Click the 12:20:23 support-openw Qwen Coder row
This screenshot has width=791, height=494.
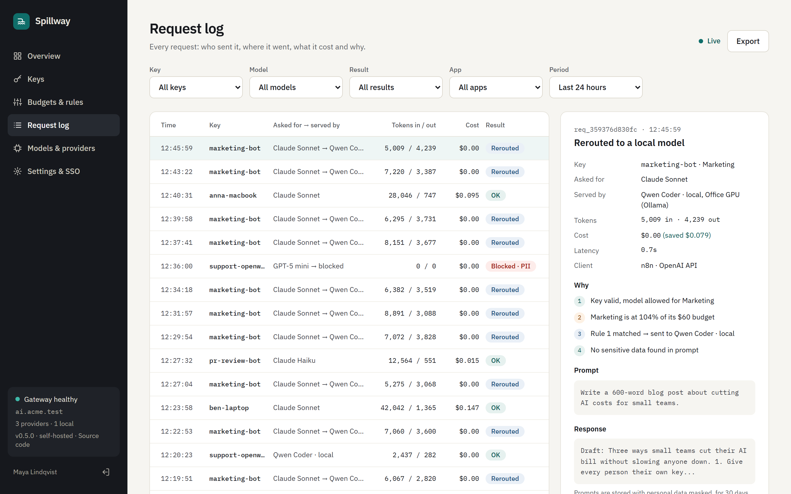(349, 455)
